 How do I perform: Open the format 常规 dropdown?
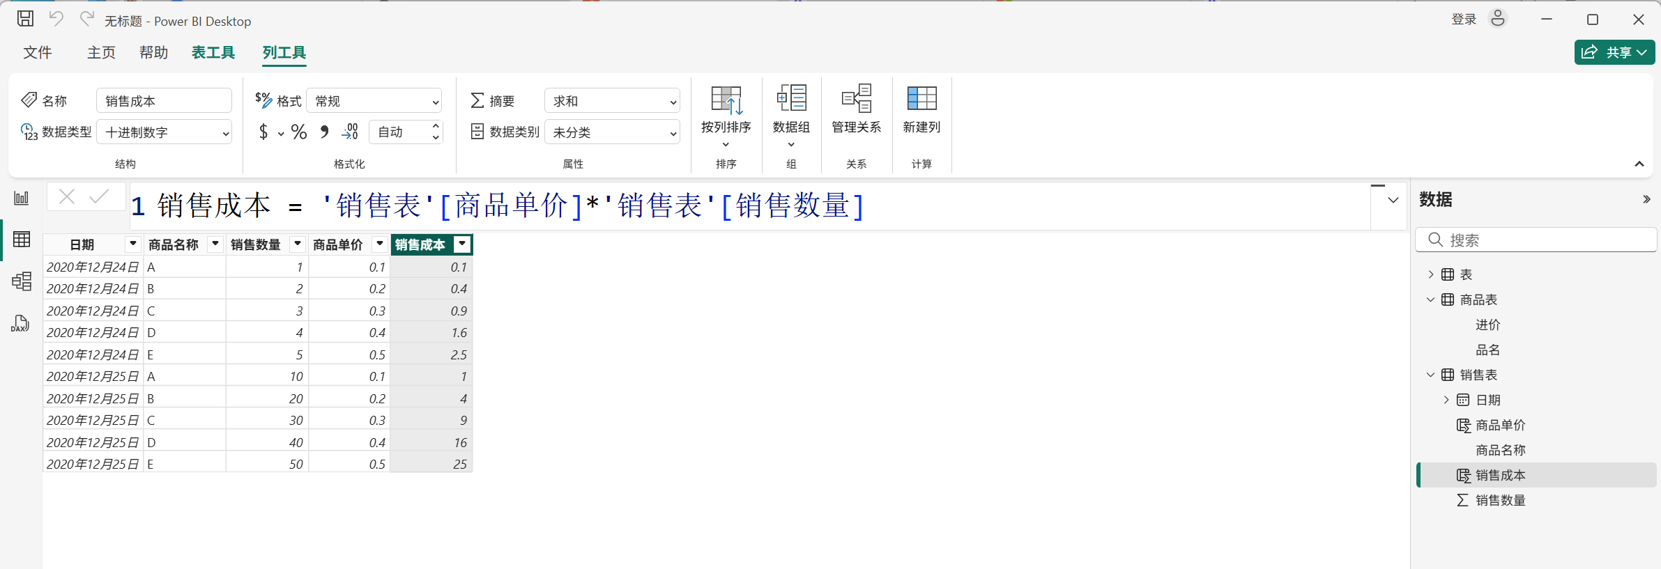pyautogui.click(x=374, y=101)
